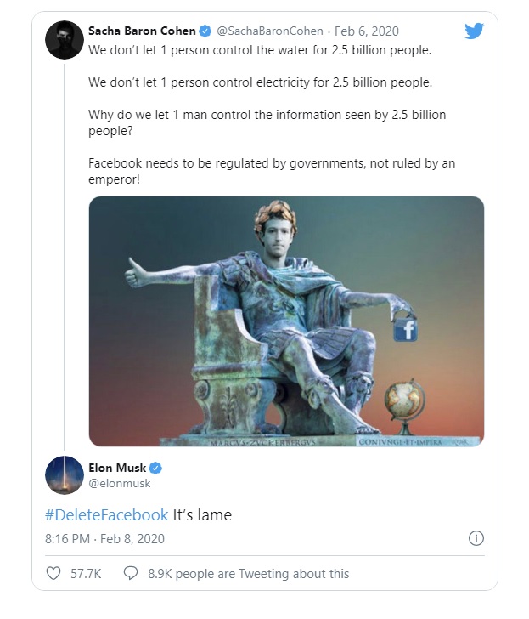Open the emperor statue image
The image size is (529, 619).
(x=286, y=321)
